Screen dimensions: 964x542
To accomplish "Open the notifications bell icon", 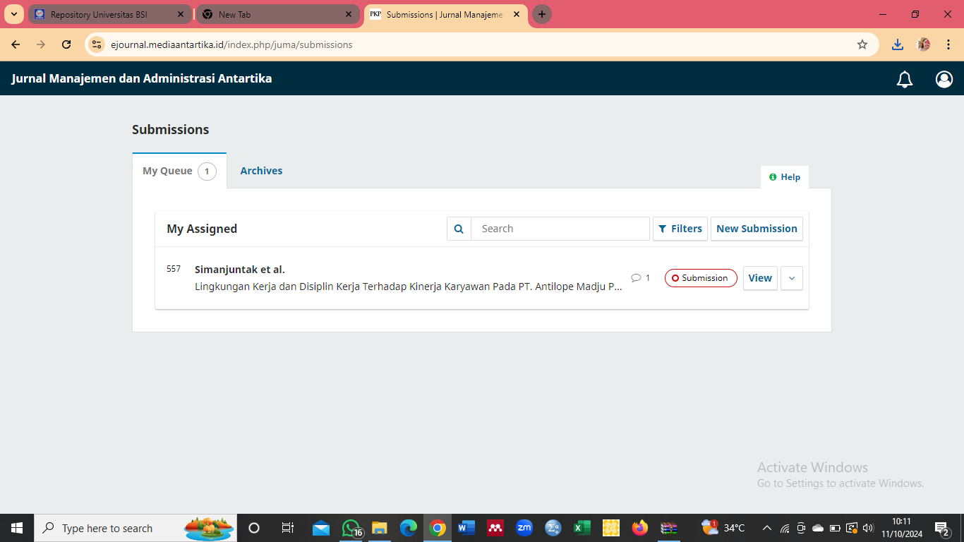I will pyautogui.click(x=905, y=79).
